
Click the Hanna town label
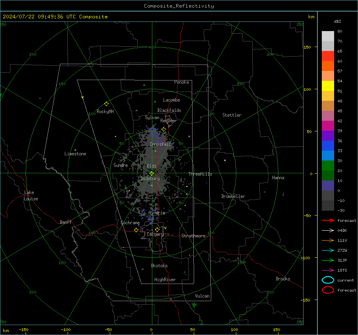[278, 178]
